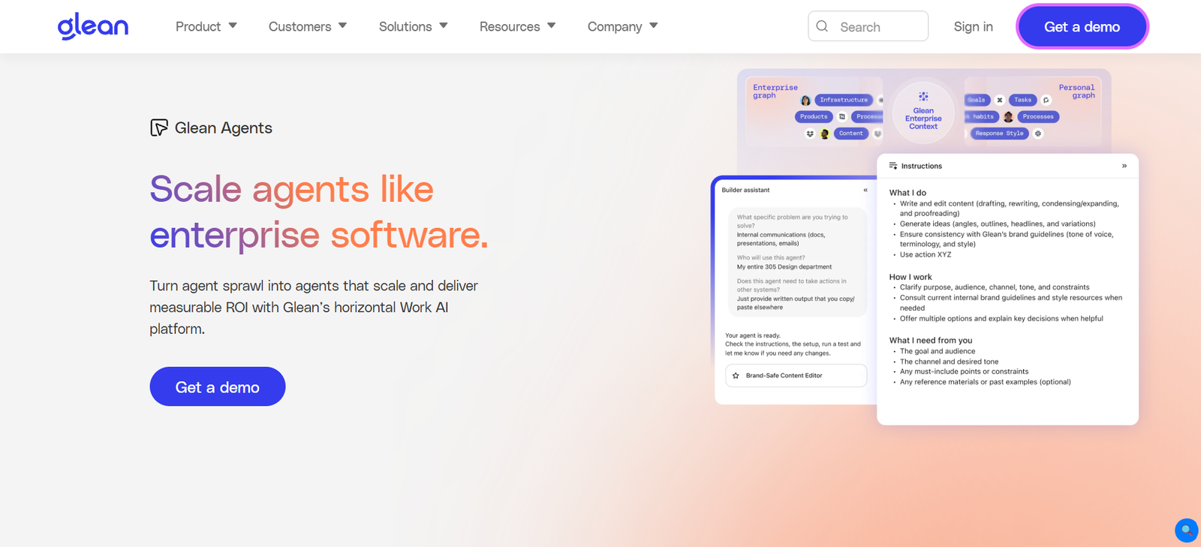Click the "Builder assistant" title
Screen dimensions: 1201x547
coord(746,190)
